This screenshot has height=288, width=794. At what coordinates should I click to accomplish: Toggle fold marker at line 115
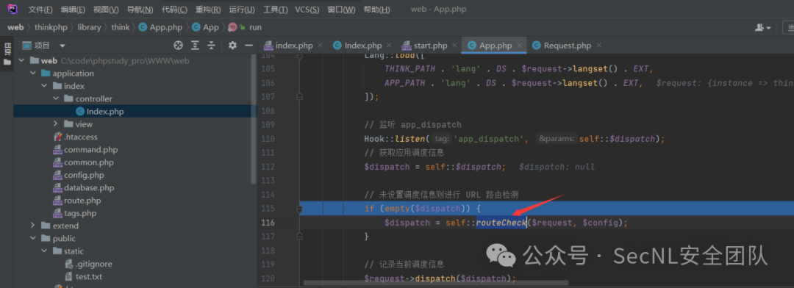(x=300, y=208)
